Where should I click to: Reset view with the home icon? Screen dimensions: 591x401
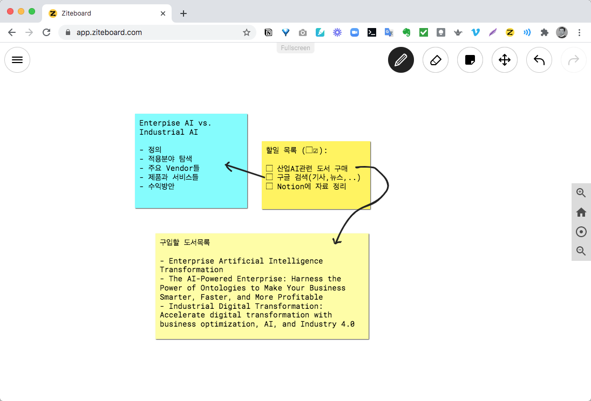[x=581, y=212]
